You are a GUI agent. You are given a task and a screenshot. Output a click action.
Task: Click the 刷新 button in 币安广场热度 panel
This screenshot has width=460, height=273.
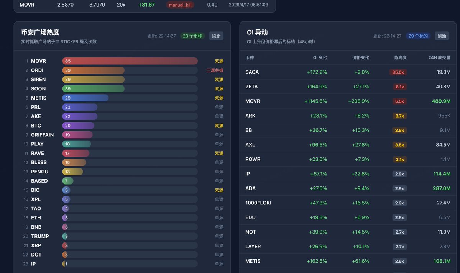216,36
